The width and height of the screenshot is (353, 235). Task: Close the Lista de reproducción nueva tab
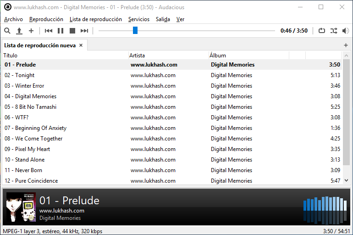pos(81,45)
